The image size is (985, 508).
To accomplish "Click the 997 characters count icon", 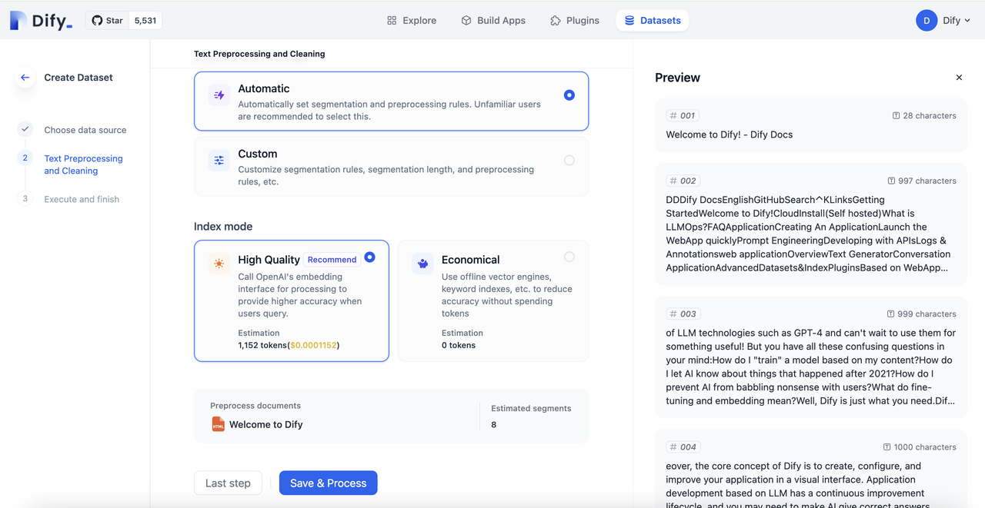I will pos(891,181).
